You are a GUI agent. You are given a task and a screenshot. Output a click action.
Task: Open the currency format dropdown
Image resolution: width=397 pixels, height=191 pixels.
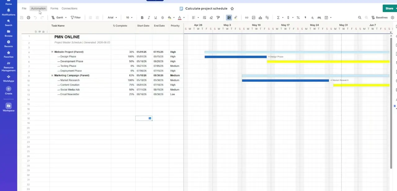coord(290,18)
